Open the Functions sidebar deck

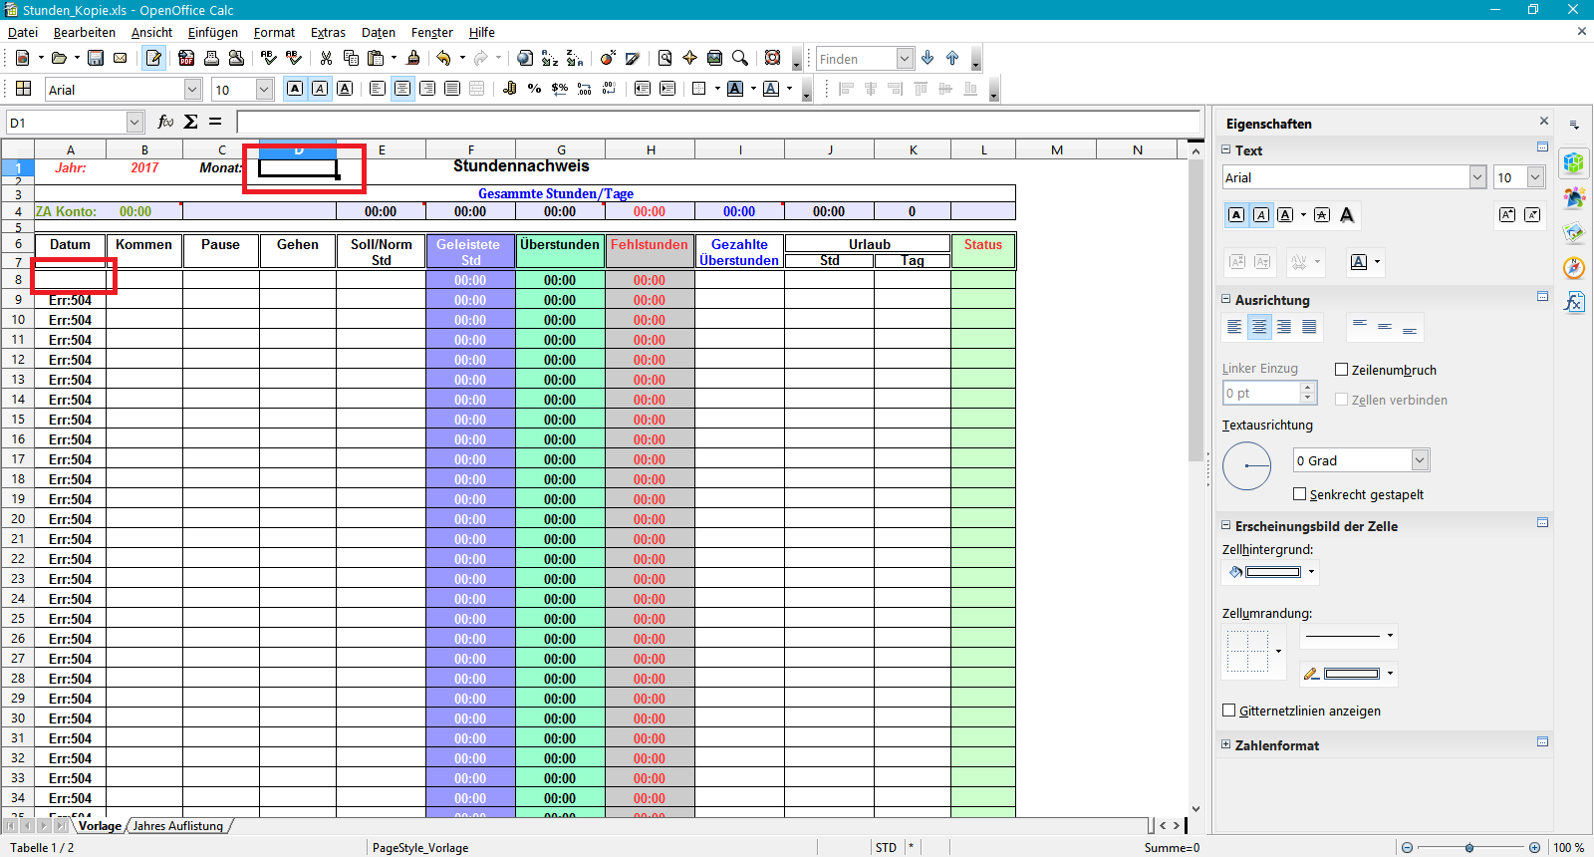[1574, 302]
